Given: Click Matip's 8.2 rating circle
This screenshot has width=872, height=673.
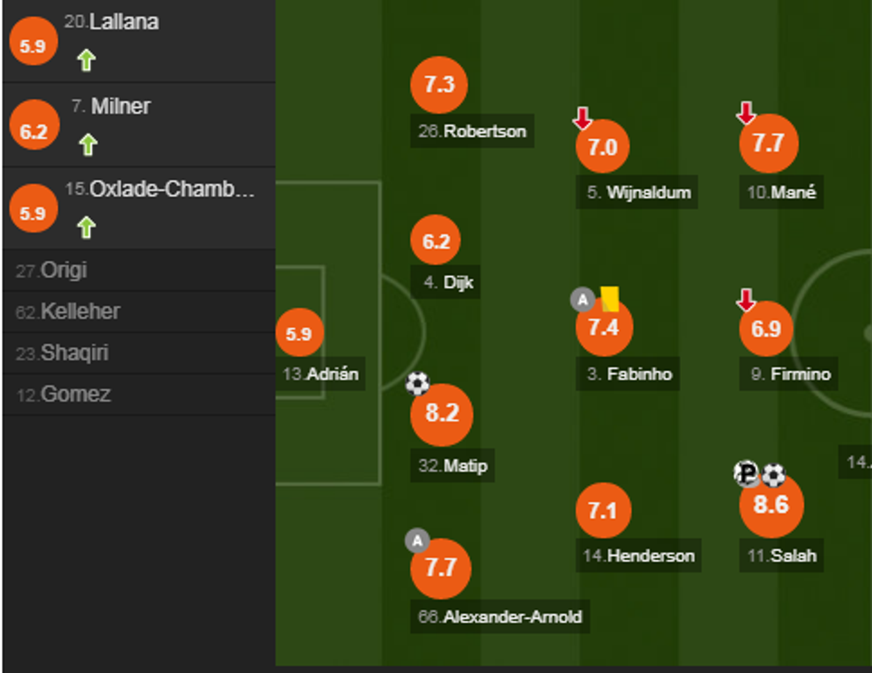Looking at the screenshot, I should coord(441,414).
